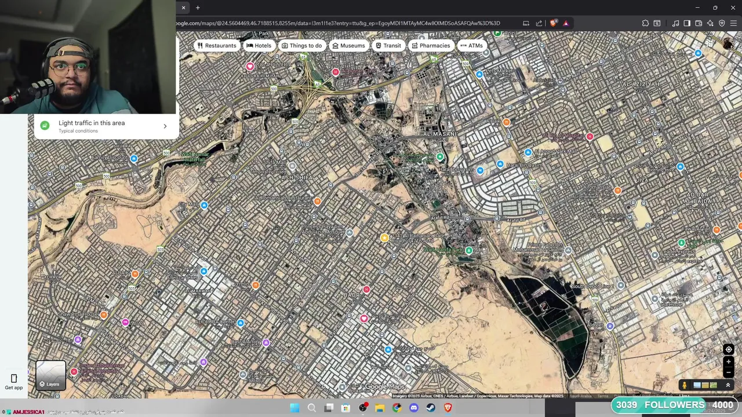Click the Al Owaid Park Mall pin

[528, 152]
